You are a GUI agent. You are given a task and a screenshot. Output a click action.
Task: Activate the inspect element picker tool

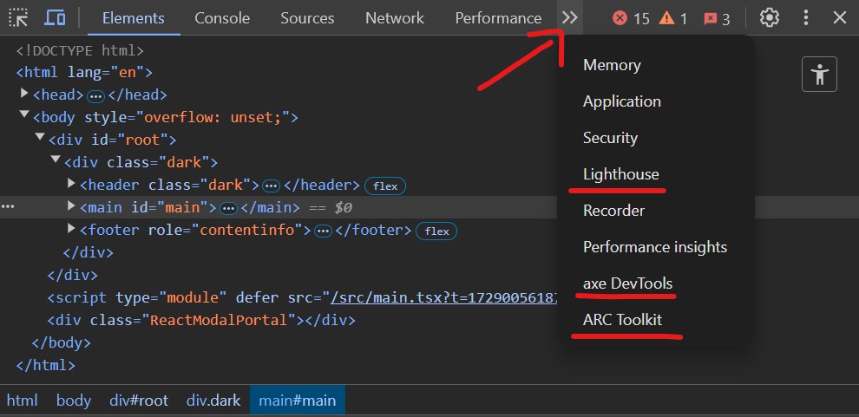pyautogui.click(x=18, y=18)
